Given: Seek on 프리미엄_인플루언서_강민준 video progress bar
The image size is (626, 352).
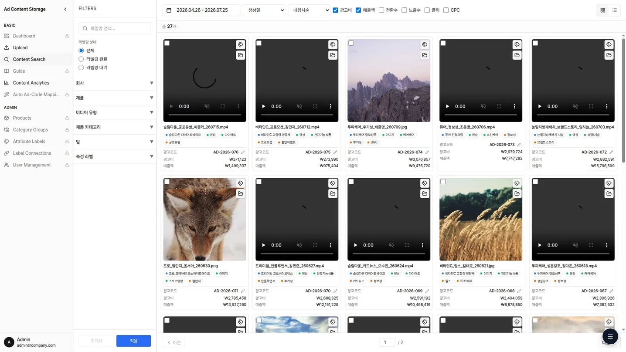Looking at the screenshot, I should pyautogui.click(x=297, y=253).
